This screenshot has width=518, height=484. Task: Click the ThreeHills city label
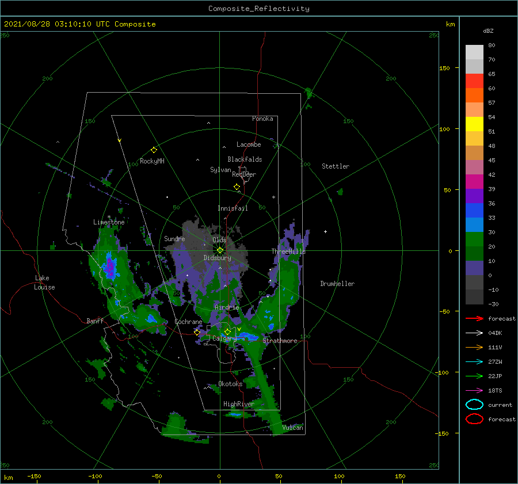click(x=289, y=251)
